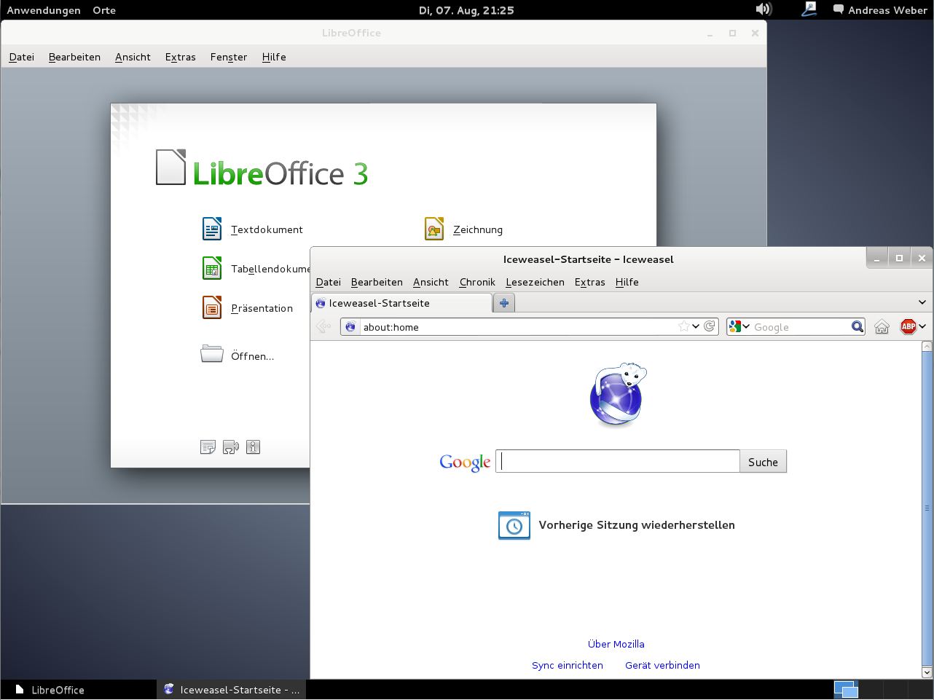
Task: Open the Fenster menu in LibreOffice
Action: click(228, 57)
